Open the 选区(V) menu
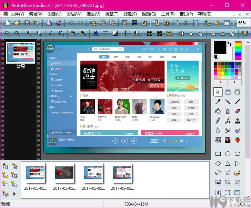251x208 pixels. point(93,14)
